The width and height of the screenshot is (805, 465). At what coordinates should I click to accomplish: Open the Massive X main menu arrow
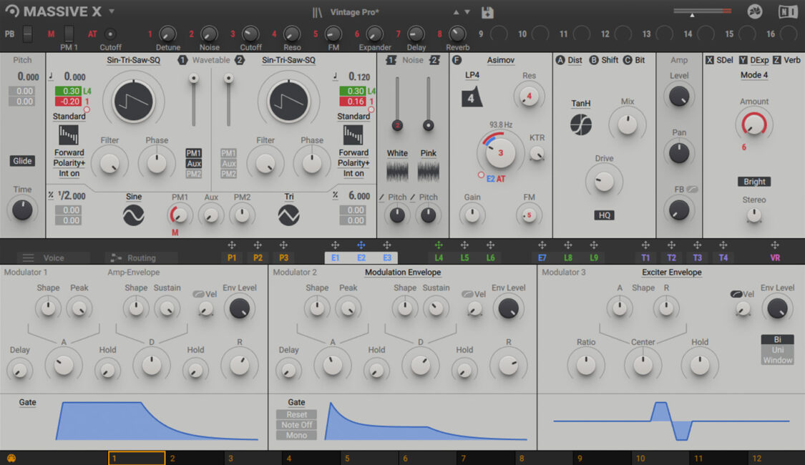pyautogui.click(x=112, y=12)
